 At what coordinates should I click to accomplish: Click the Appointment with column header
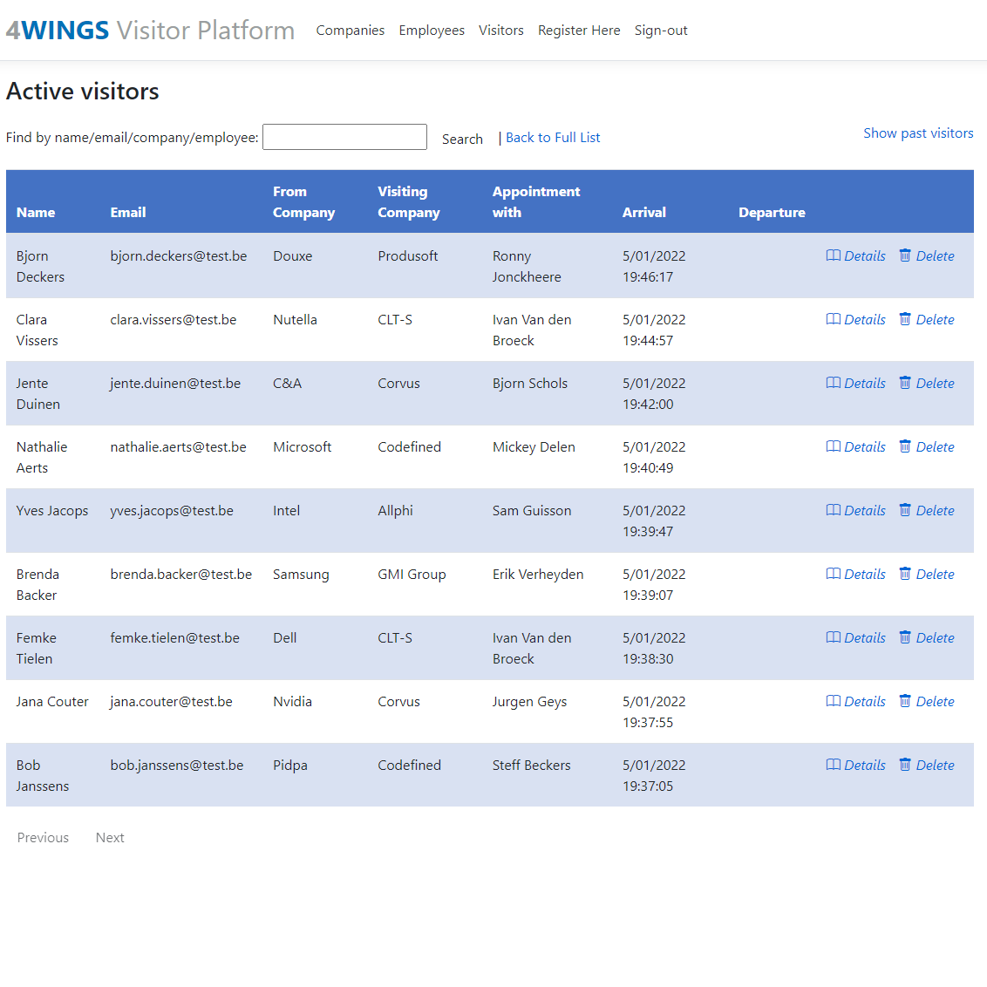(535, 201)
